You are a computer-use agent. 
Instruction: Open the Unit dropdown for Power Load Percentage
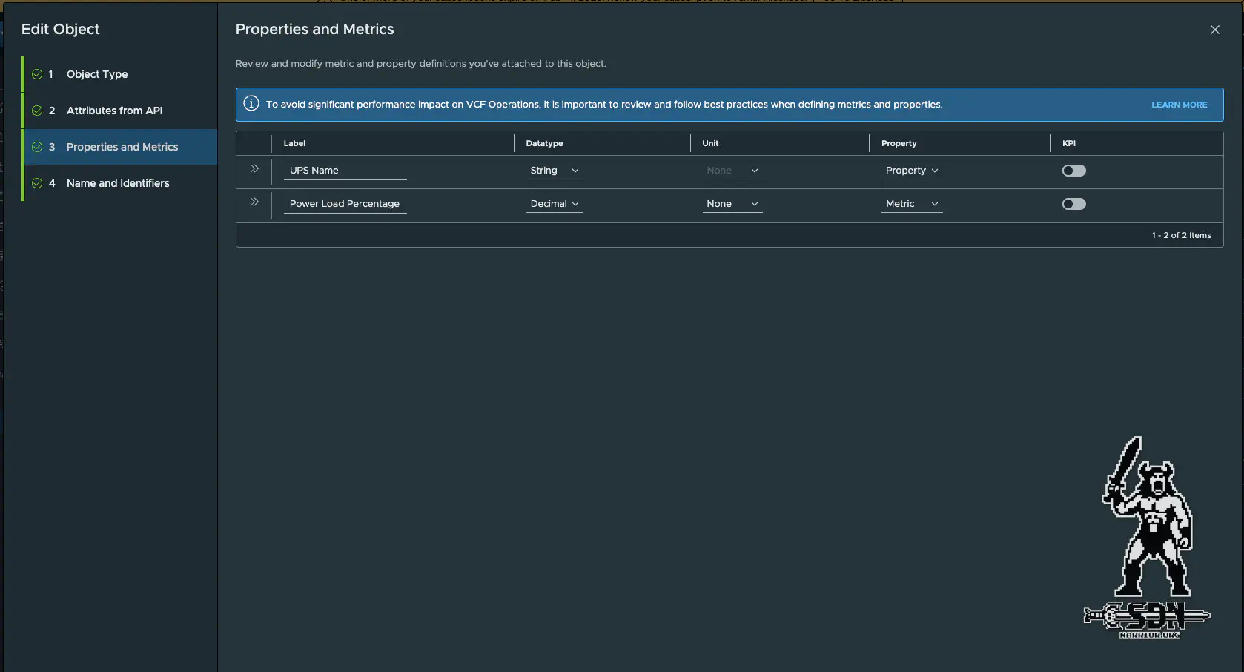[x=732, y=203]
